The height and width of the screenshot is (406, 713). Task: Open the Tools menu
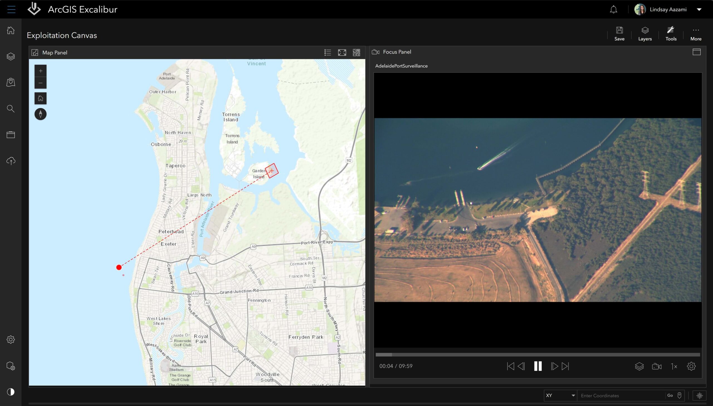point(671,34)
